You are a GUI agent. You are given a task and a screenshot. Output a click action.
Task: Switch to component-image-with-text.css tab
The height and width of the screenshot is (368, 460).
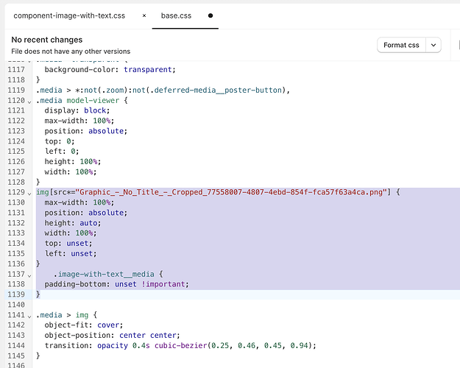(71, 15)
